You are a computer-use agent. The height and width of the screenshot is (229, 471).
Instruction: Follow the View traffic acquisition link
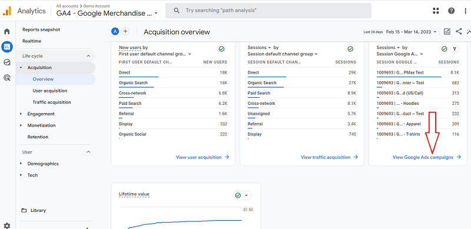329,157
